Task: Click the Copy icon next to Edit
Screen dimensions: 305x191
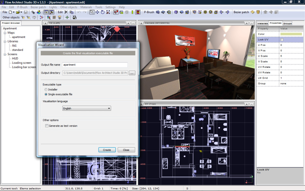Action: pyautogui.click(x=71, y=12)
